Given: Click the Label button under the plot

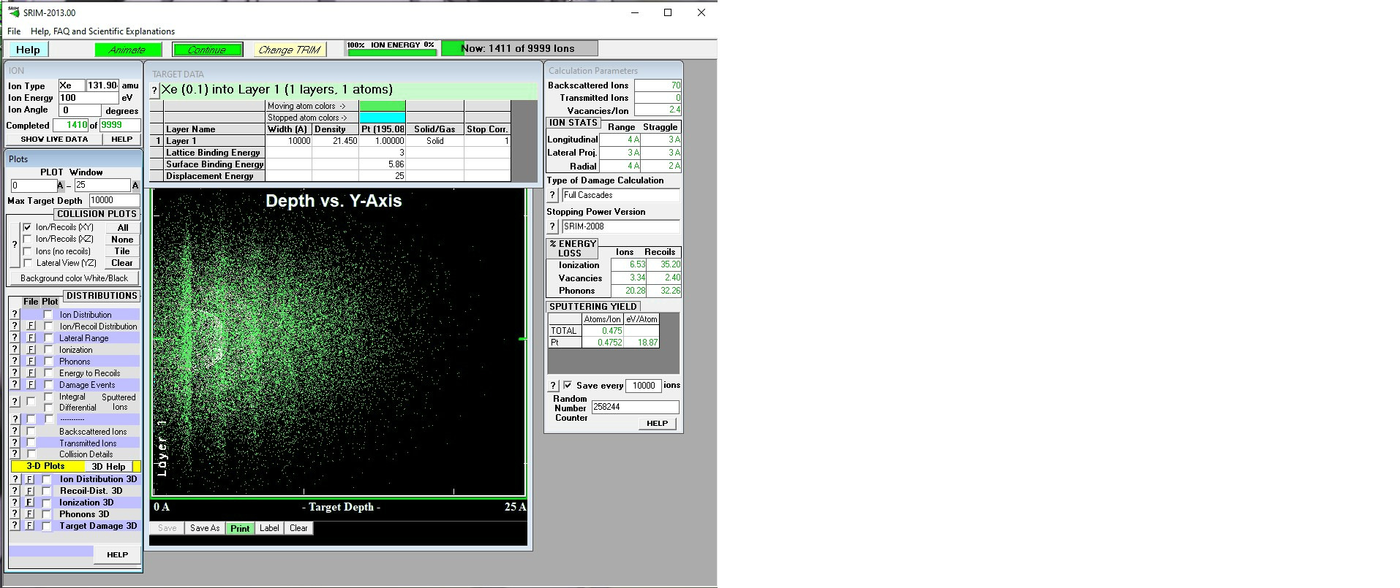Looking at the screenshot, I should [x=269, y=528].
